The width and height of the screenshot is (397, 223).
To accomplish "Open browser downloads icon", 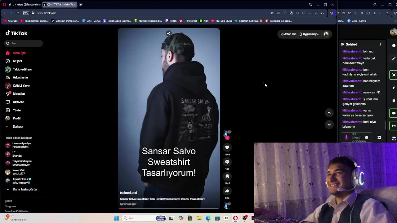I will tap(310, 13).
